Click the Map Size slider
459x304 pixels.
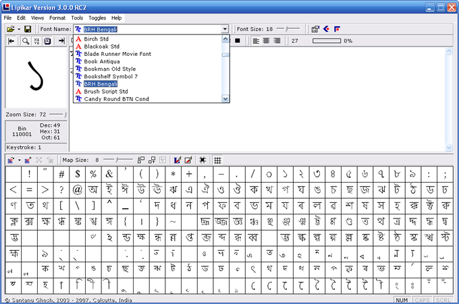[118, 160]
